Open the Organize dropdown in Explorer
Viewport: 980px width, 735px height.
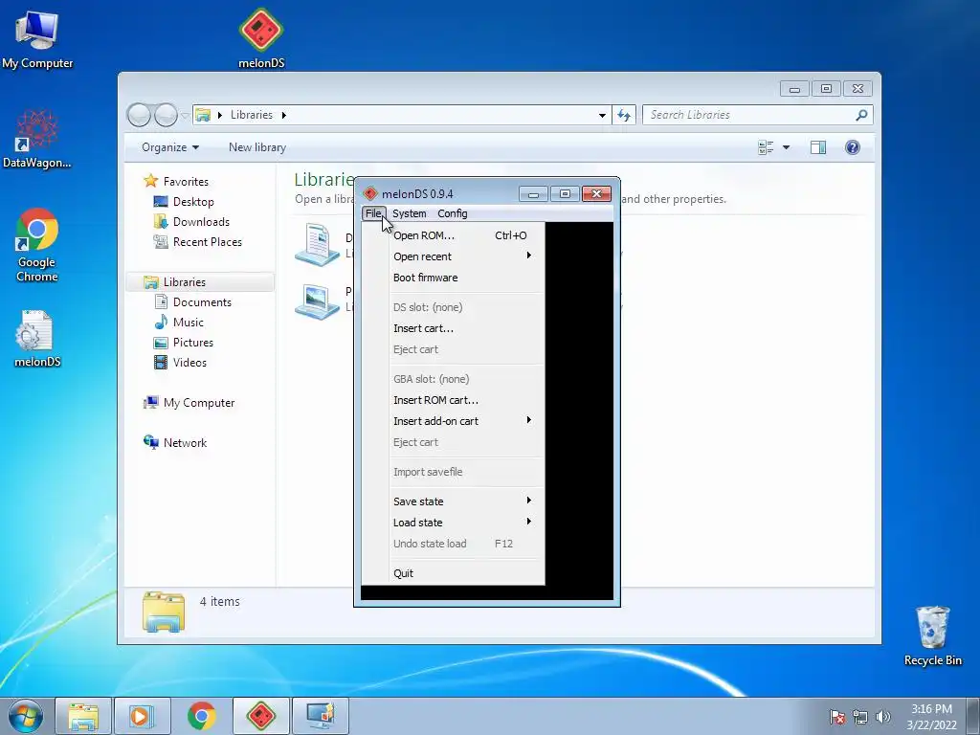pyautogui.click(x=170, y=147)
